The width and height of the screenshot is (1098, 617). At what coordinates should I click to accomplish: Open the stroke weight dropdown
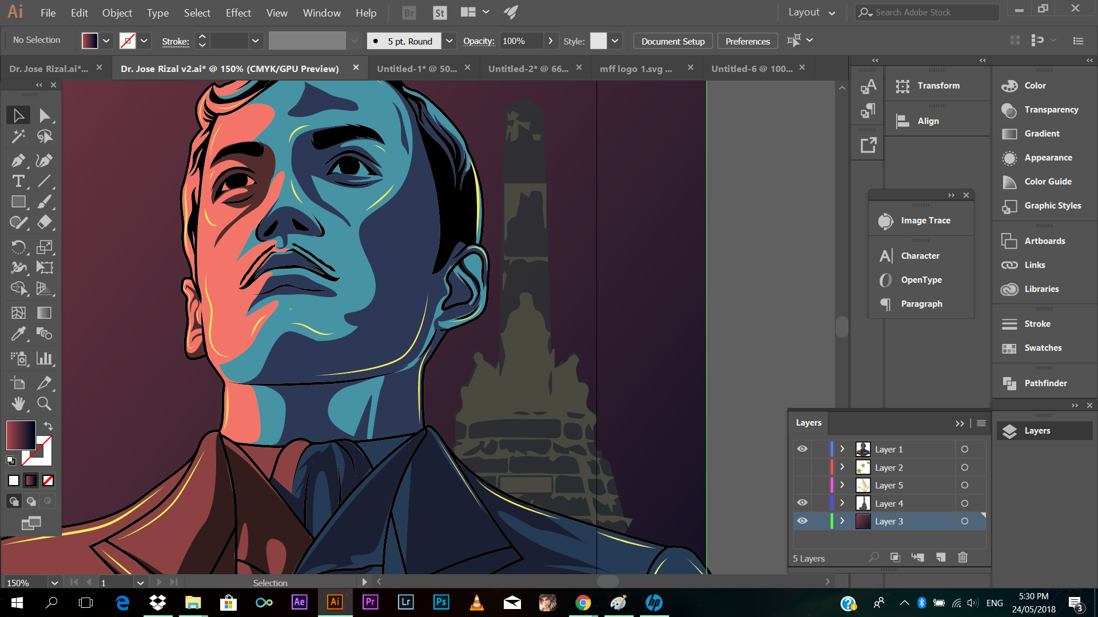pyautogui.click(x=256, y=41)
